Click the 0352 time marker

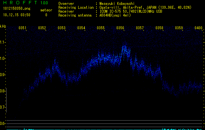coord(42,28)
